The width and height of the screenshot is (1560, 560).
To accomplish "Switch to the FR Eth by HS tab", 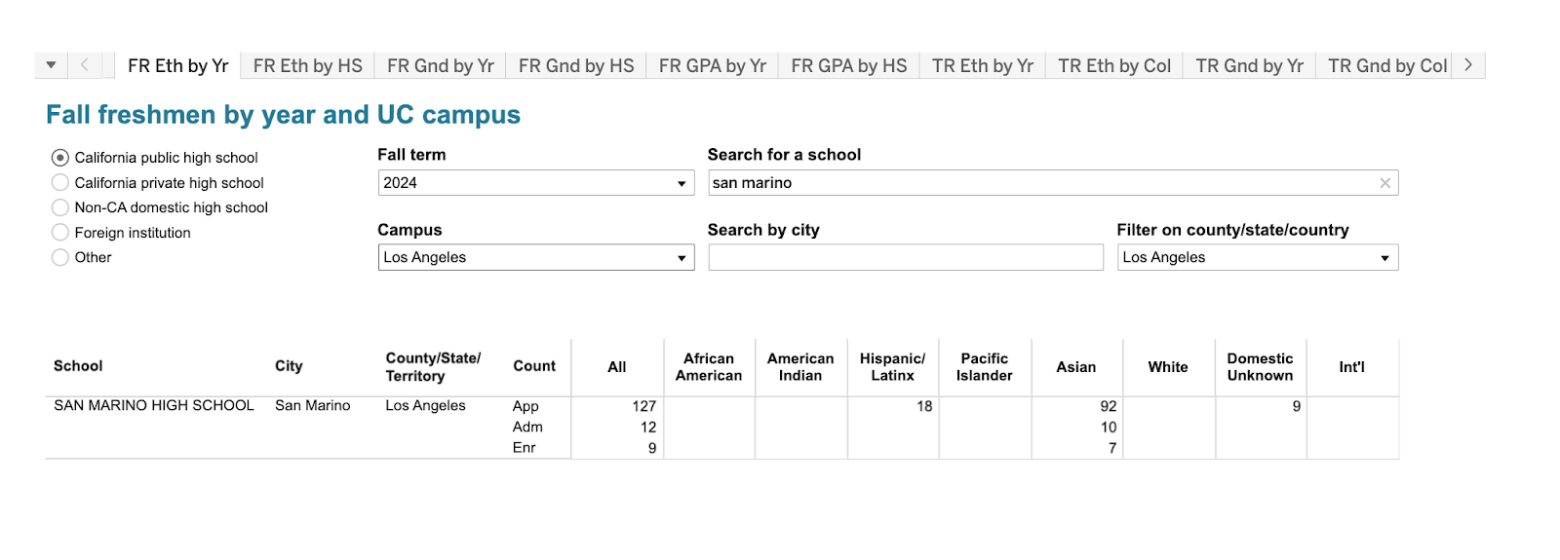I will (x=307, y=66).
